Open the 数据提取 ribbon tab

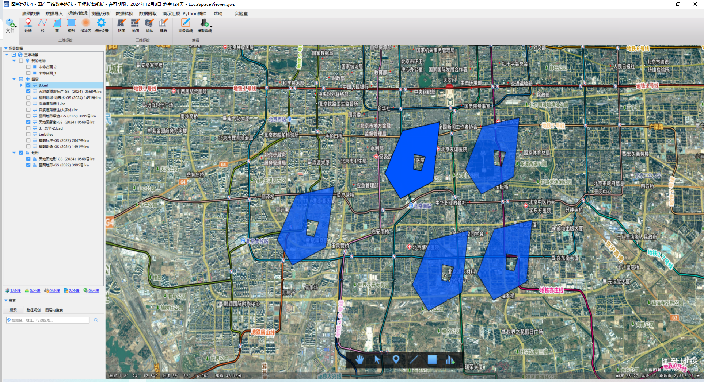148,13
